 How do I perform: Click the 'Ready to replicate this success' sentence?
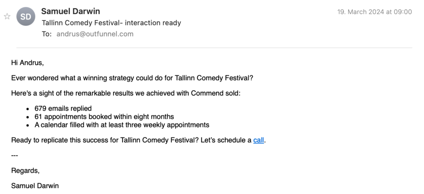pyautogui.click(x=132, y=140)
